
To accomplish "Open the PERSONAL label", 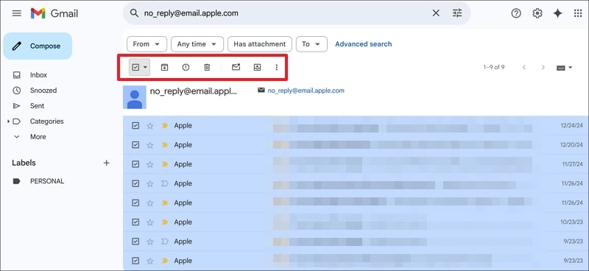I will point(47,181).
